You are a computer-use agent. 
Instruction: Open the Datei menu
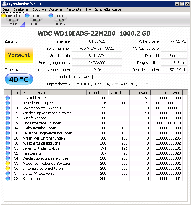click(x=7, y=9)
